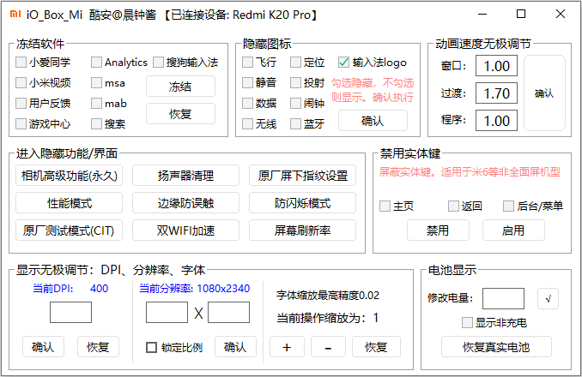Screen dimensions: 582x377
Task: Tick the 无线 icon checkbox
Action: coord(247,123)
